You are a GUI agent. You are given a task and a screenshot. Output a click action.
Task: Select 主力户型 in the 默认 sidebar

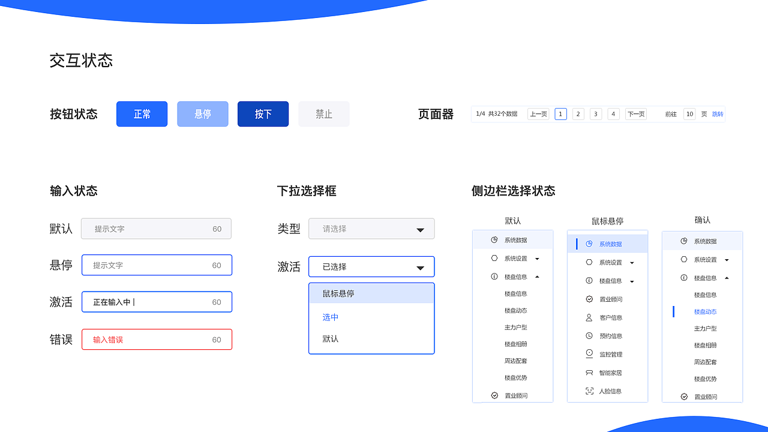pos(516,328)
